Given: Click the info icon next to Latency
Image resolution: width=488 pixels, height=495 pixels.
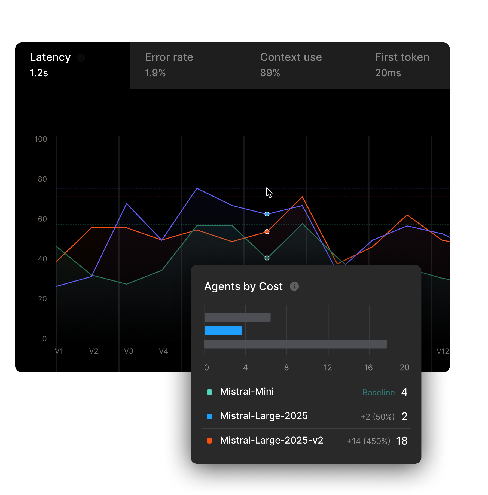Looking at the screenshot, I should (81, 57).
